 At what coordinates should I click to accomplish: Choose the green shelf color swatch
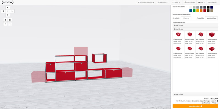point(194,11)
